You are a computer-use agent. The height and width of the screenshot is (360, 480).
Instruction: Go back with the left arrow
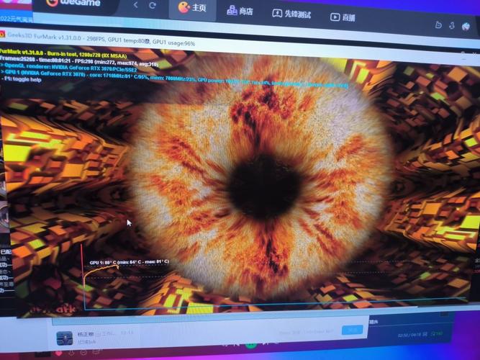pos(135,6)
